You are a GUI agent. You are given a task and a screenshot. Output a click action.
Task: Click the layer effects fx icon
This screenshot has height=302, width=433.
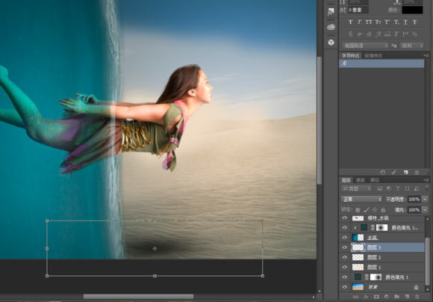[366, 297]
